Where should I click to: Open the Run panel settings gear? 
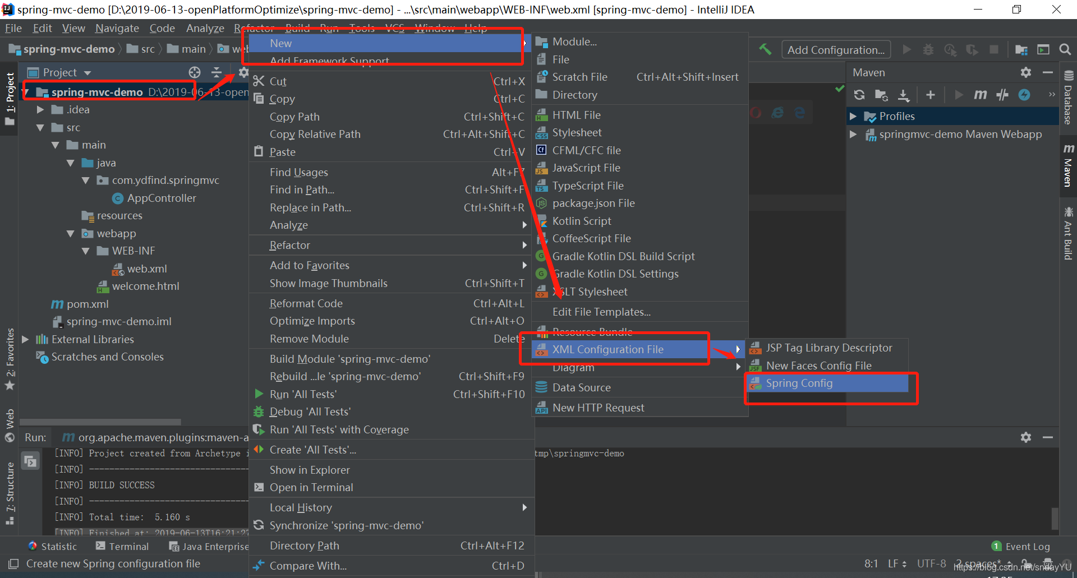click(1026, 437)
